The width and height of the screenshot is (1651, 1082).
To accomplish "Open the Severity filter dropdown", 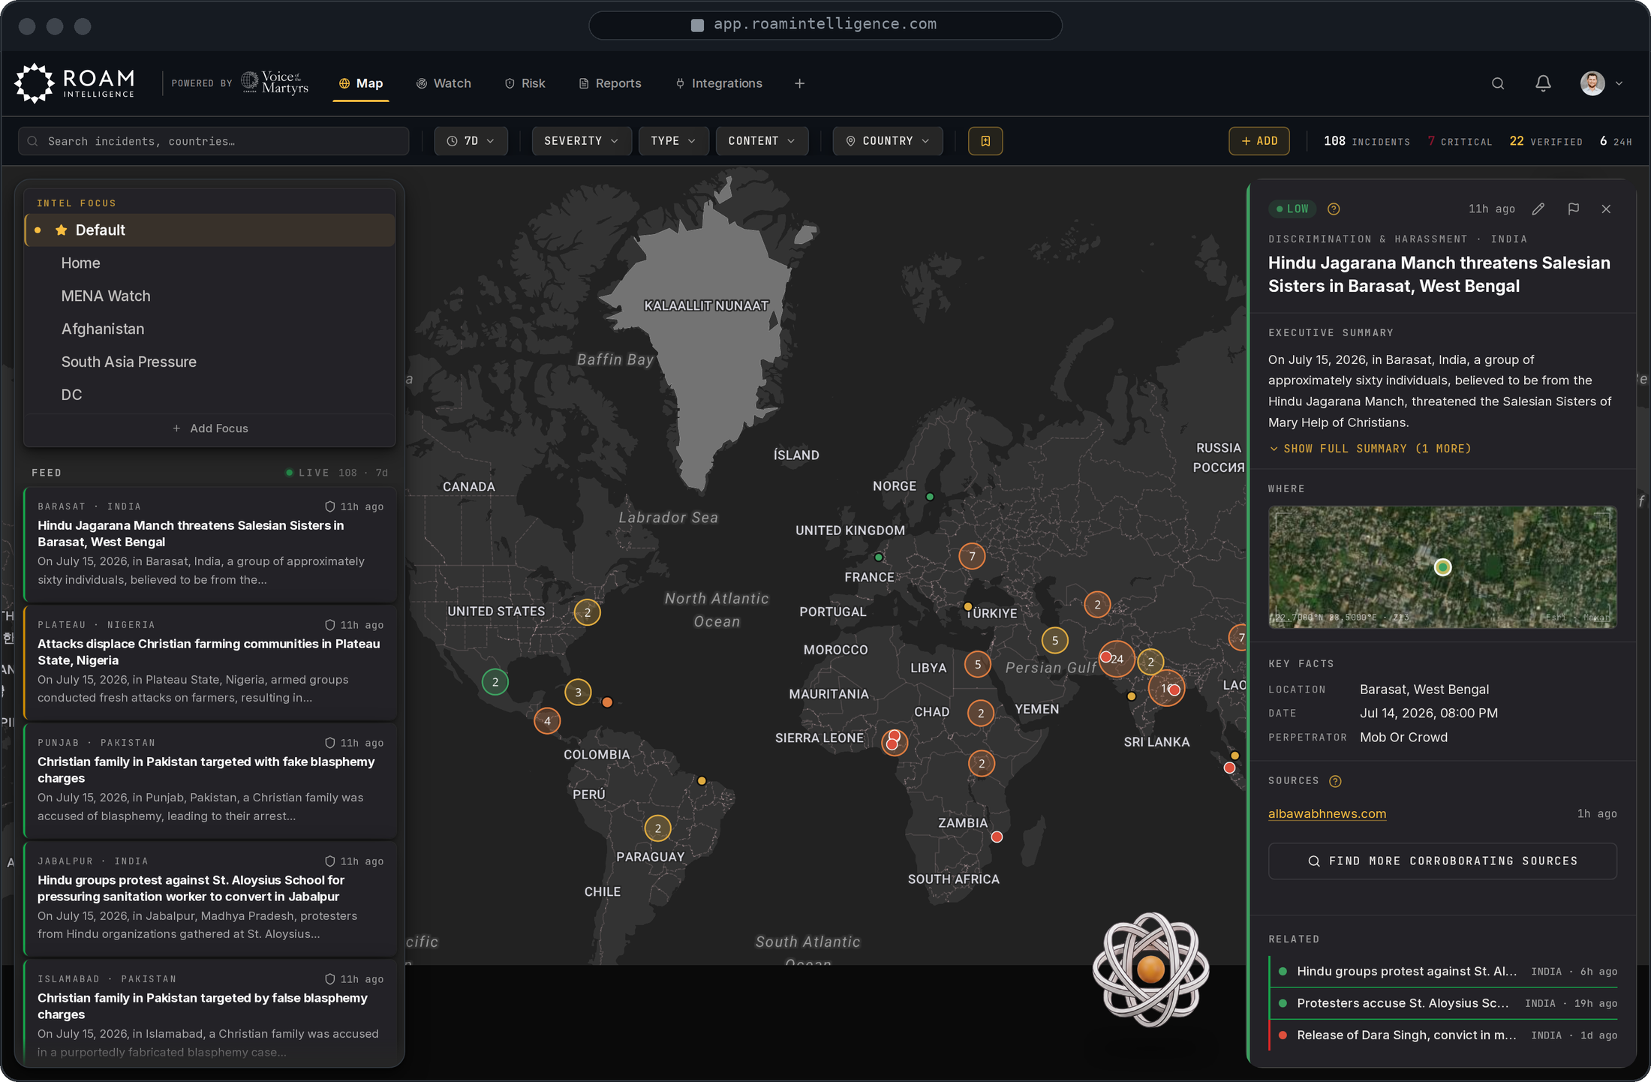I will [582, 141].
